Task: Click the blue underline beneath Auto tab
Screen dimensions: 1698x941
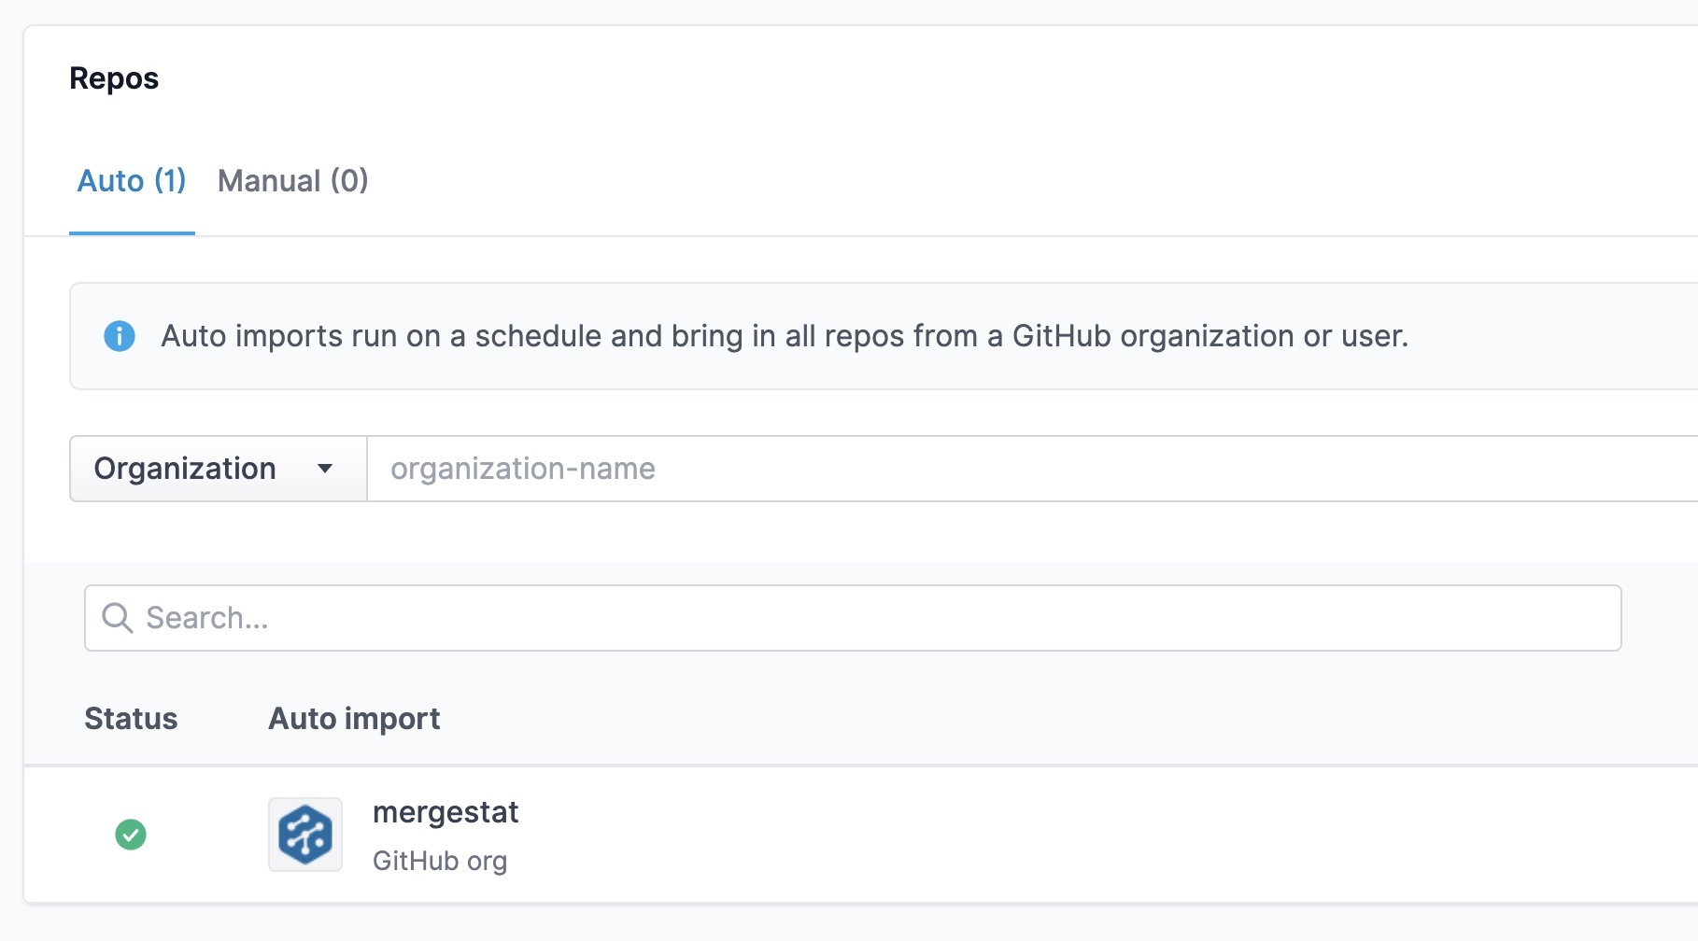Action: coord(132,233)
